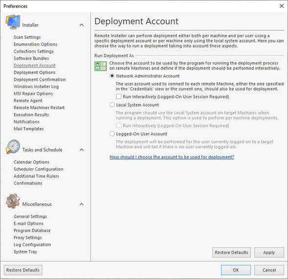Click the Cancel button
This screenshot has height=279, width=288.
[x=269, y=270]
